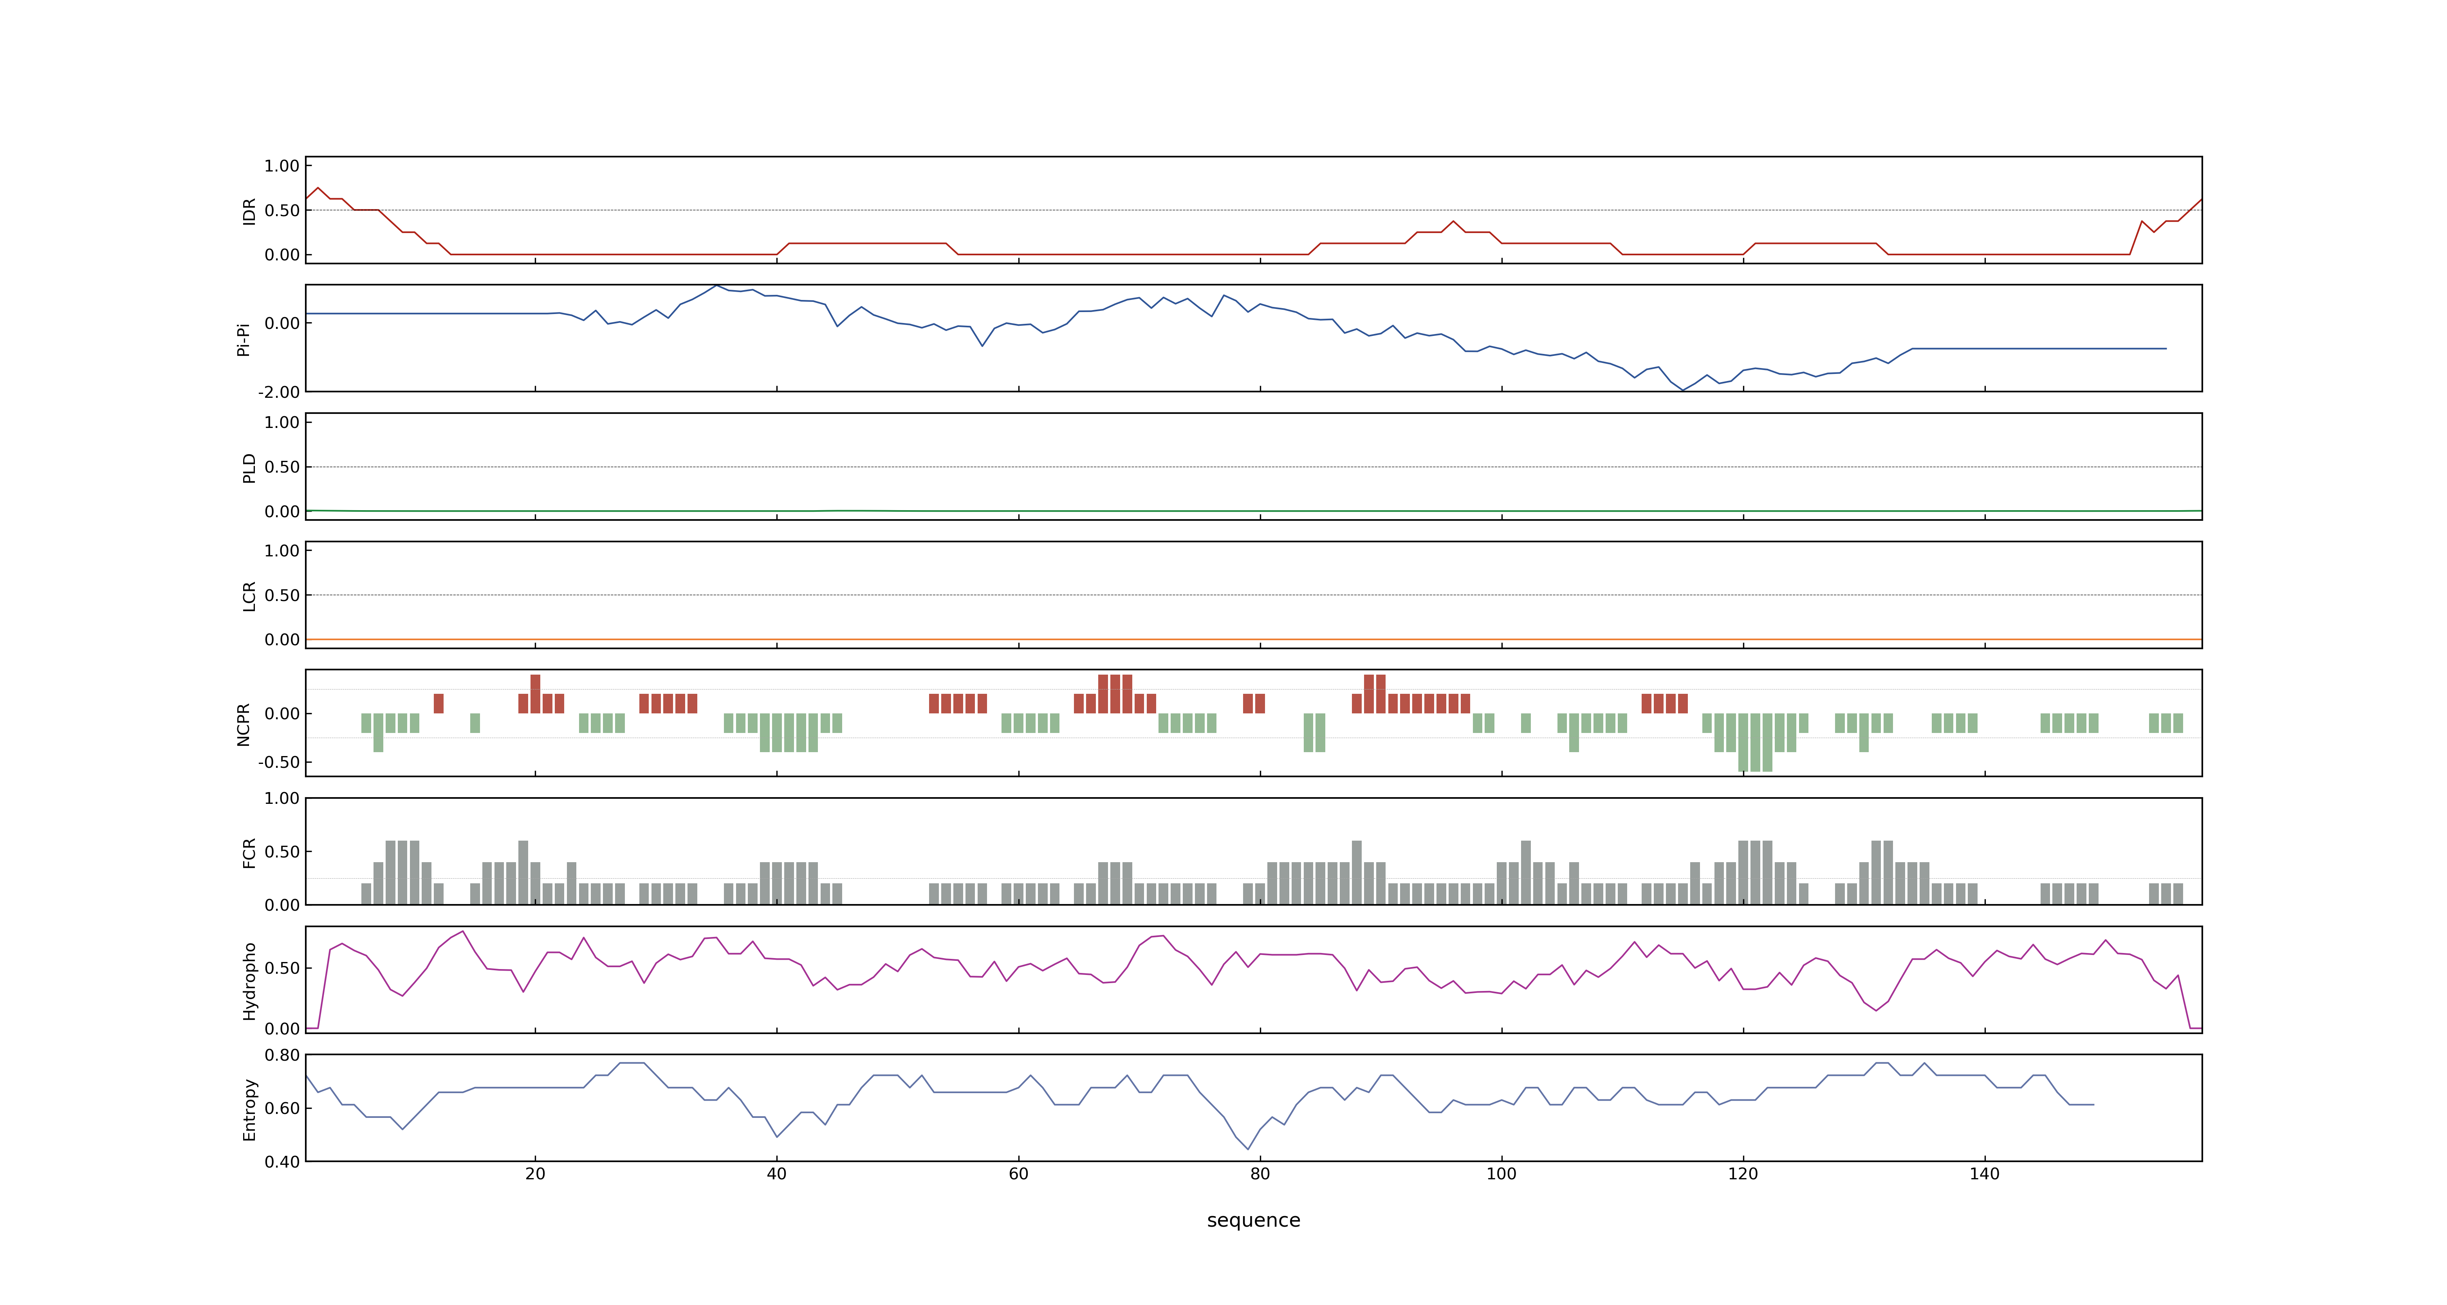Click x-axis tick label 60
The height and width of the screenshot is (1305, 2447).
(1018, 1174)
